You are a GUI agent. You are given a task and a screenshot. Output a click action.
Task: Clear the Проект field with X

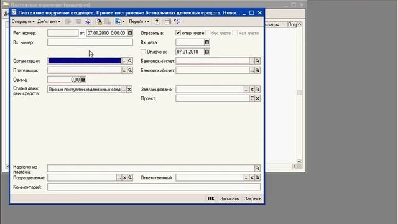(x=257, y=98)
